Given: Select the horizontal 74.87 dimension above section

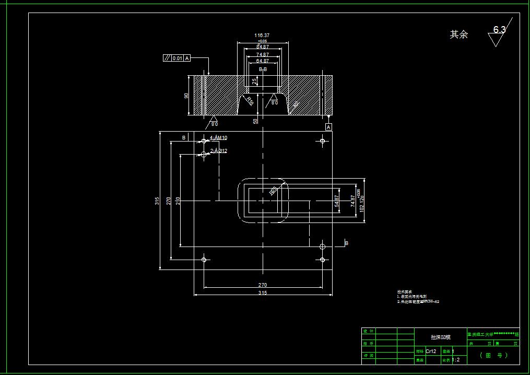Looking at the screenshot, I should 262,54.
